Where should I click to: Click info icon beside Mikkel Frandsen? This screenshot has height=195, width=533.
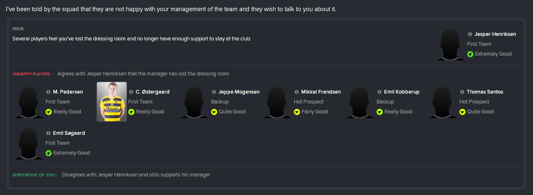[x=297, y=92]
